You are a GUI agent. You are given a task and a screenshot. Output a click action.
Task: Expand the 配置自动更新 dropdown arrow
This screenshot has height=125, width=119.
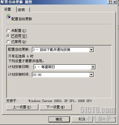[x=91, y=50]
